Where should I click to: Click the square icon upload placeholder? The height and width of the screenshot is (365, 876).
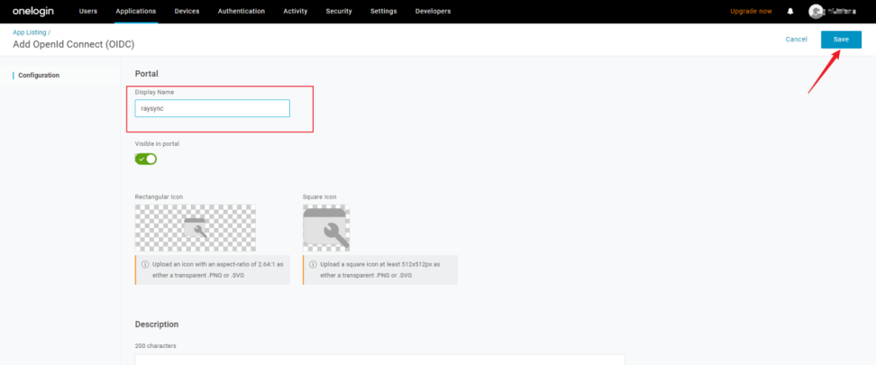coord(326,227)
